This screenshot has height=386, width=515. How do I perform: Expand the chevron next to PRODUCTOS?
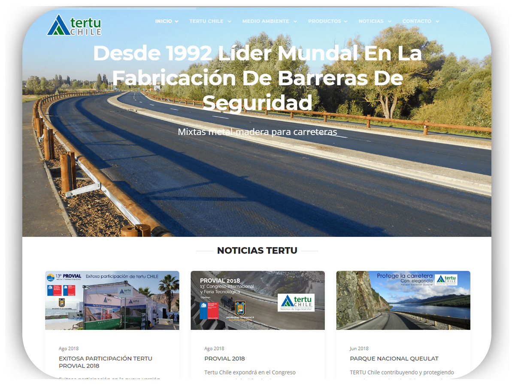[346, 21]
